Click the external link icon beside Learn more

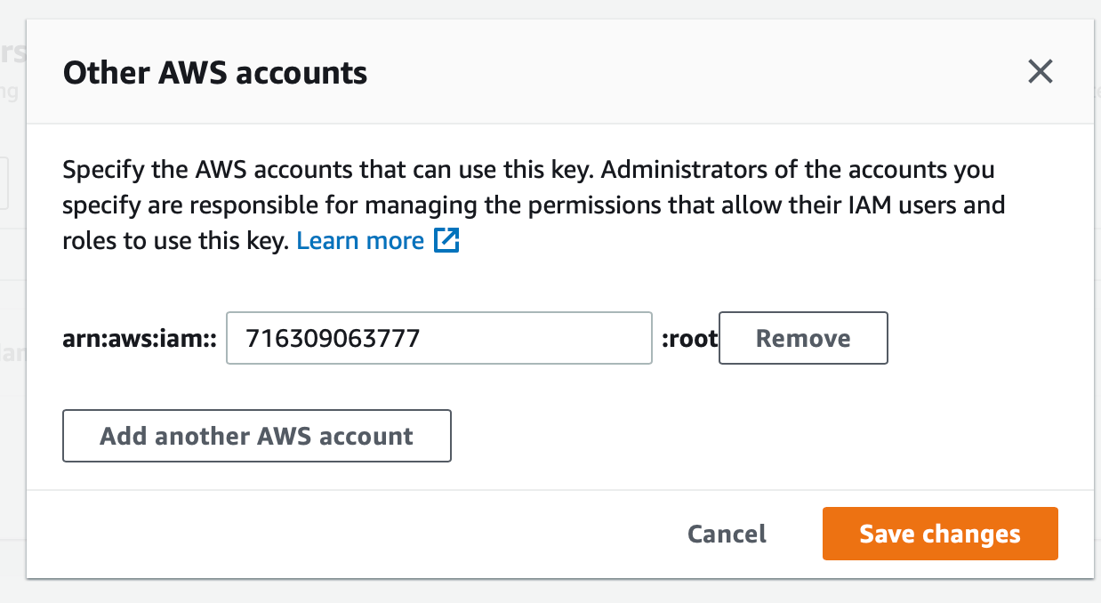(446, 241)
